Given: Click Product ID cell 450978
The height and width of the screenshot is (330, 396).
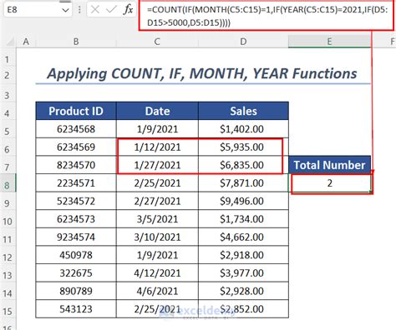Looking at the screenshot, I should [76, 255].
